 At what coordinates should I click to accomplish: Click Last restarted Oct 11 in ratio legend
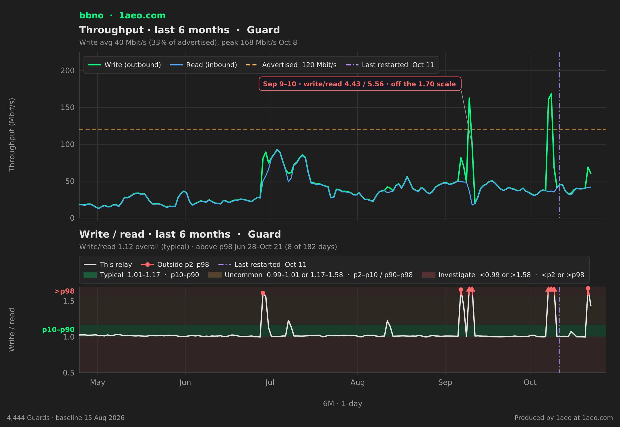262,265
